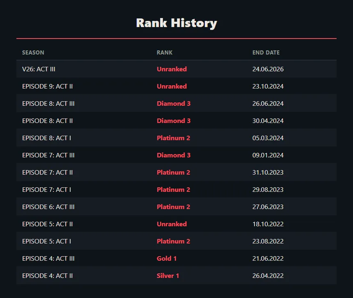Click Unranked in the Episode 9: Act II row
Viewport: 353px width, 298px height.
pyautogui.click(x=172, y=86)
